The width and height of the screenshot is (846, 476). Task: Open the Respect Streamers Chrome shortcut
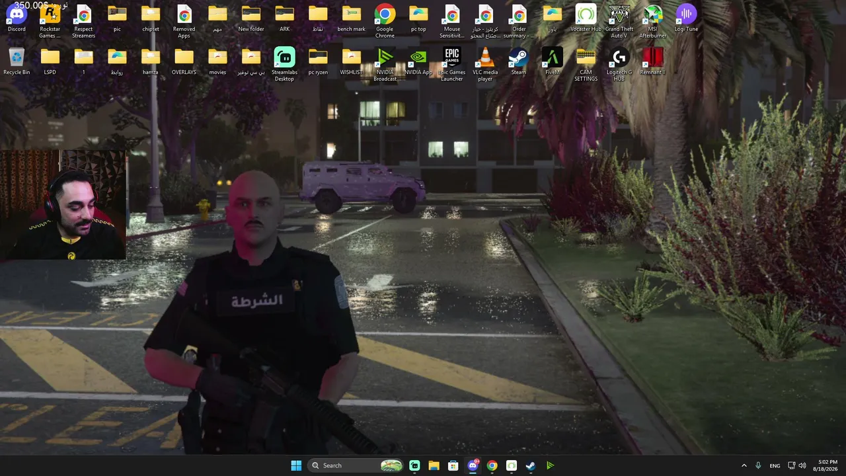[x=83, y=21]
